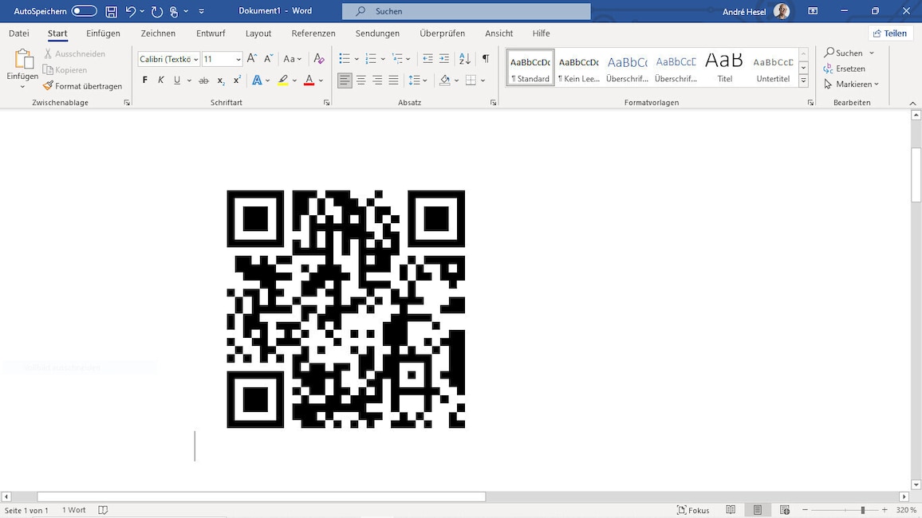This screenshot has width=922, height=518.
Task: Toggle bold formatting (F)
Action: tap(144, 80)
